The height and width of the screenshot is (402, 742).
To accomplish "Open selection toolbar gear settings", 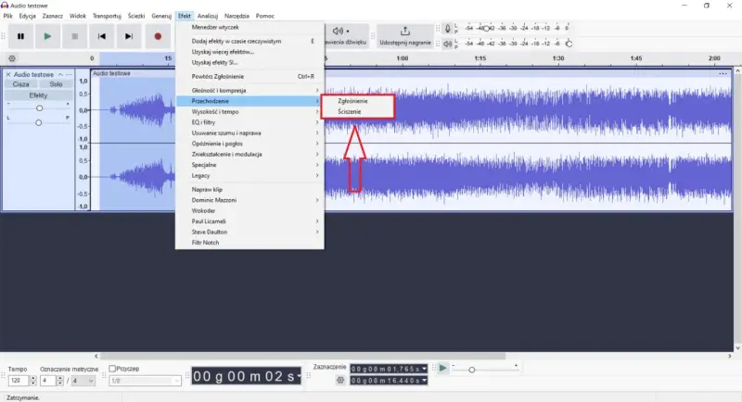I will pos(340,380).
